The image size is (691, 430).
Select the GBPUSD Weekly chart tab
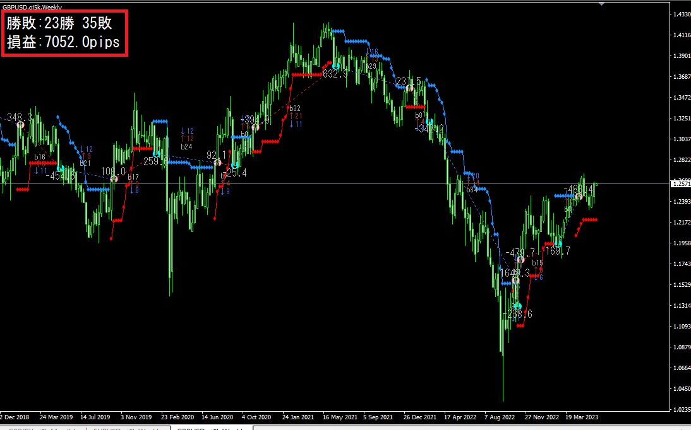click(x=211, y=428)
